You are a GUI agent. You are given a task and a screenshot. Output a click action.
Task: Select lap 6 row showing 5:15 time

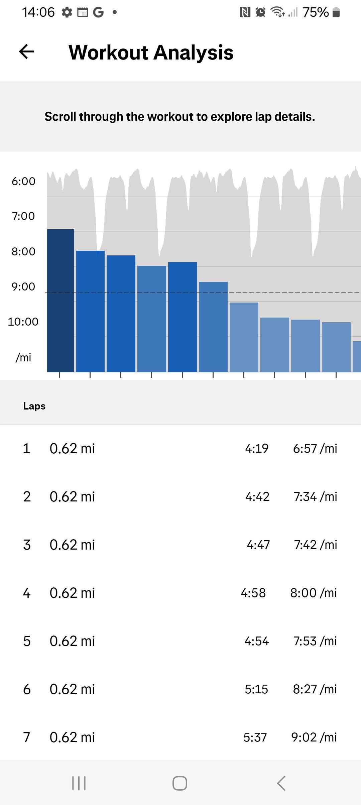click(180, 689)
